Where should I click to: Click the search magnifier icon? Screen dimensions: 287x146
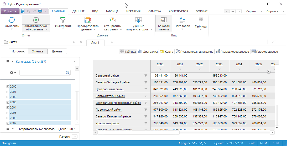(x=68, y=73)
